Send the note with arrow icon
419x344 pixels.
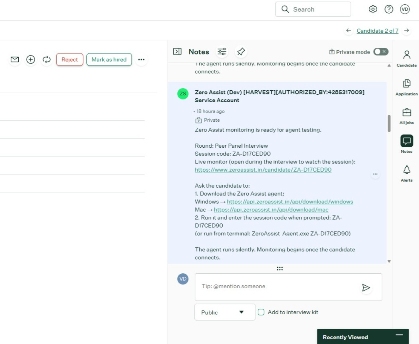pyautogui.click(x=366, y=288)
